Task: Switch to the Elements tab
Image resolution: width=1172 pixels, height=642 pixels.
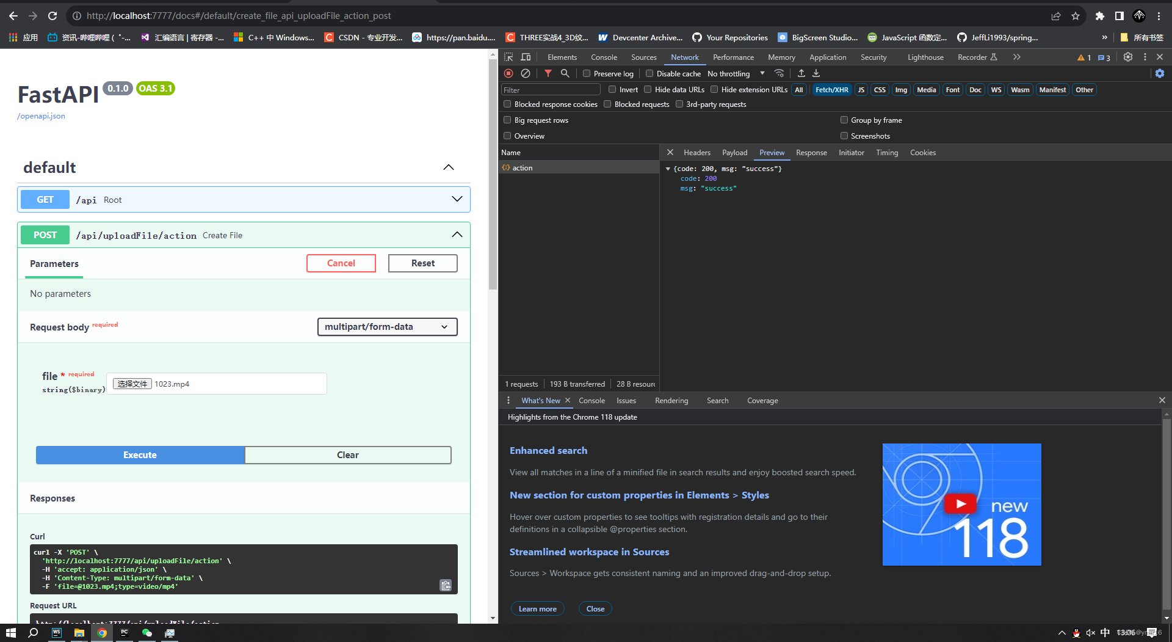Action: point(562,57)
